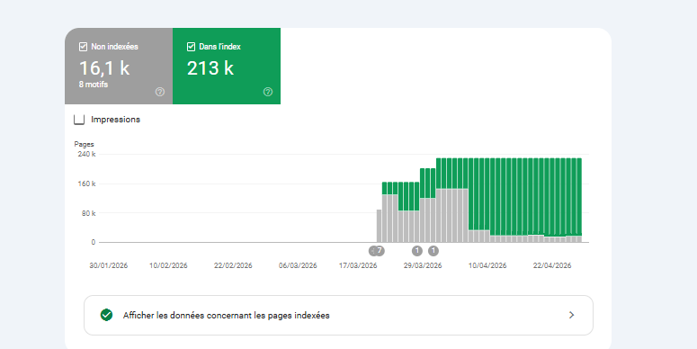Screen dimensions: 697x349
Task: Uncheck the Non indexées checkbox
Action: (x=83, y=47)
